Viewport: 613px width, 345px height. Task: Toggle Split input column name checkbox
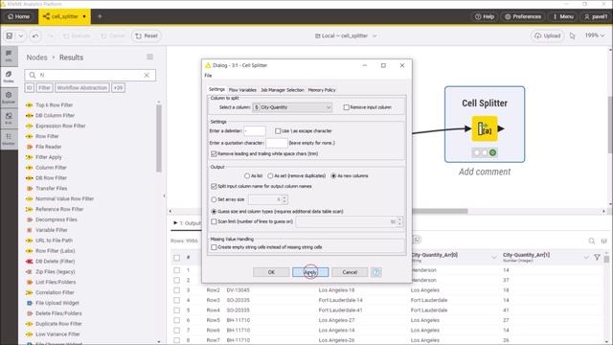(x=214, y=186)
